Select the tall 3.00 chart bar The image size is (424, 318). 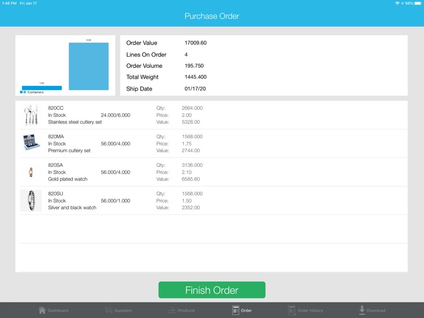tap(89, 66)
